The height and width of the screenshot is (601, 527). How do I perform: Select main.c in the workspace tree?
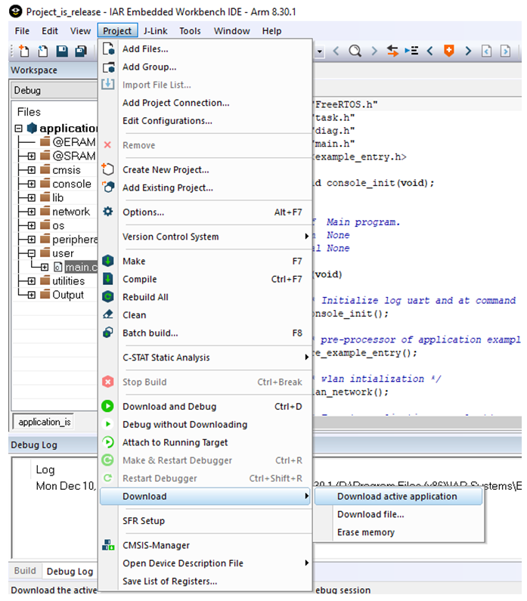pyautogui.click(x=80, y=267)
